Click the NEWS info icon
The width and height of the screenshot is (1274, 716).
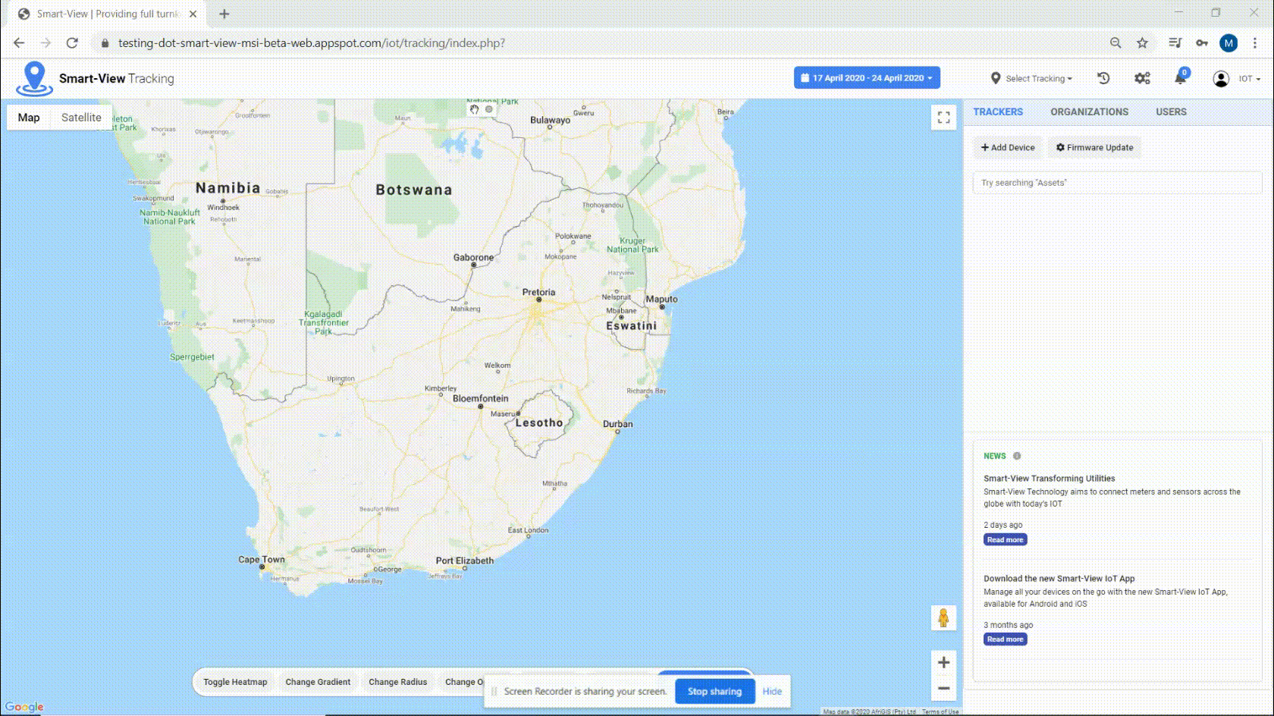coord(1017,456)
